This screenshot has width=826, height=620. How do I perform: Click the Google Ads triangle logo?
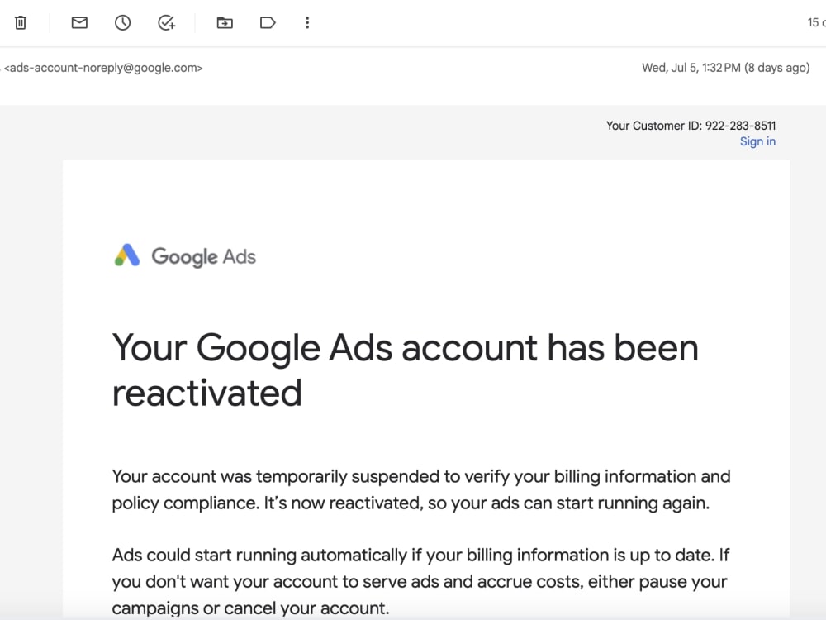pos(126,256)
